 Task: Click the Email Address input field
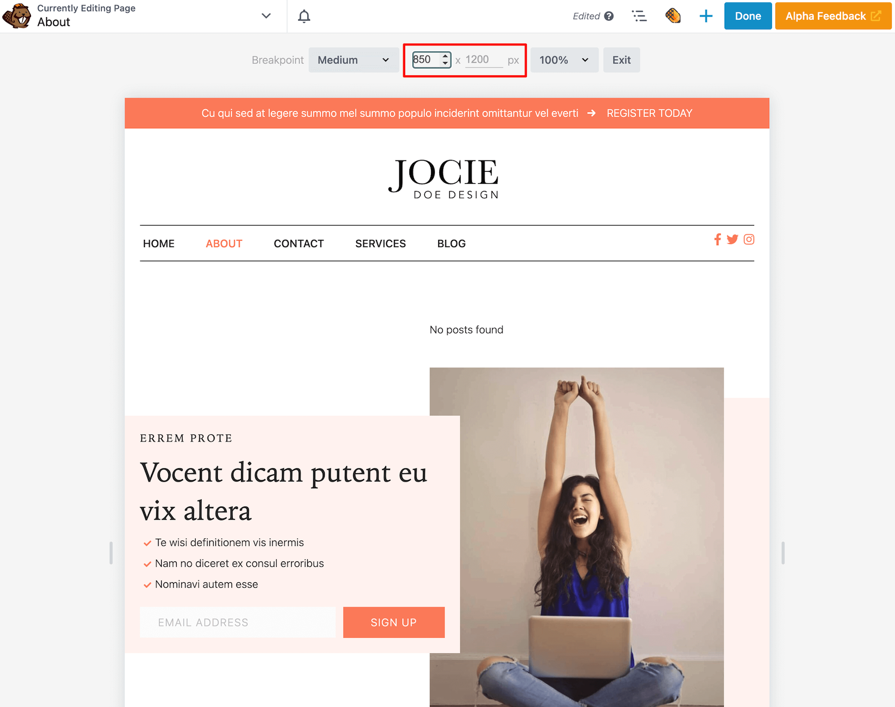(237, 622)
